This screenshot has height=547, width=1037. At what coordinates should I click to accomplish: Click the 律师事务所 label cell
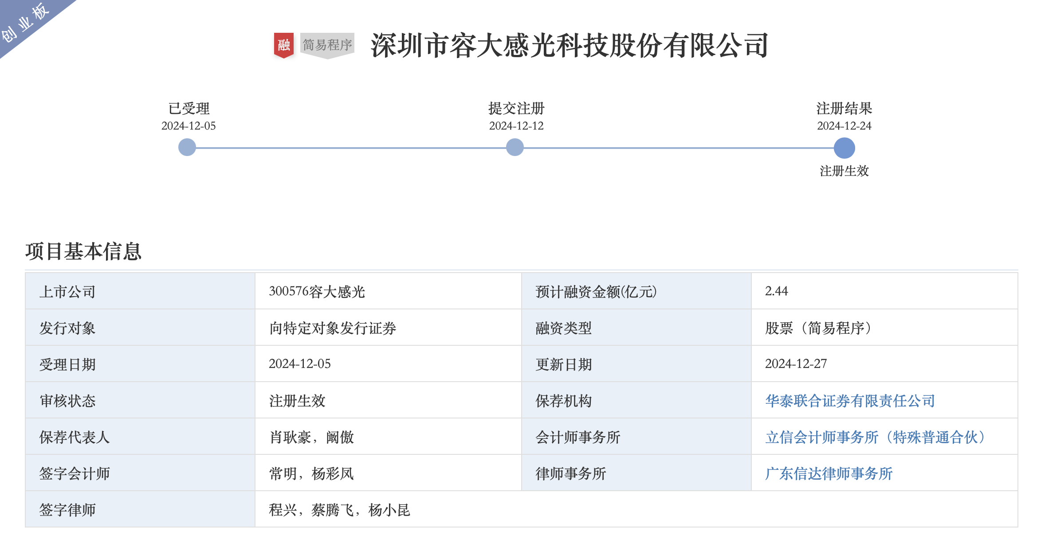click(x=636, y=473)
